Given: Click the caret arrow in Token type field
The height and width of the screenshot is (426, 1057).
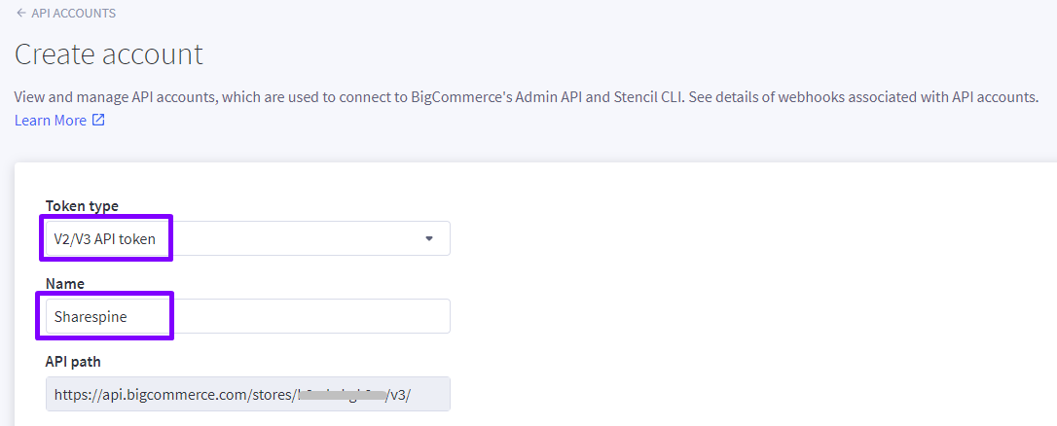Looking at the screenshot, I should tap(428, 238).
